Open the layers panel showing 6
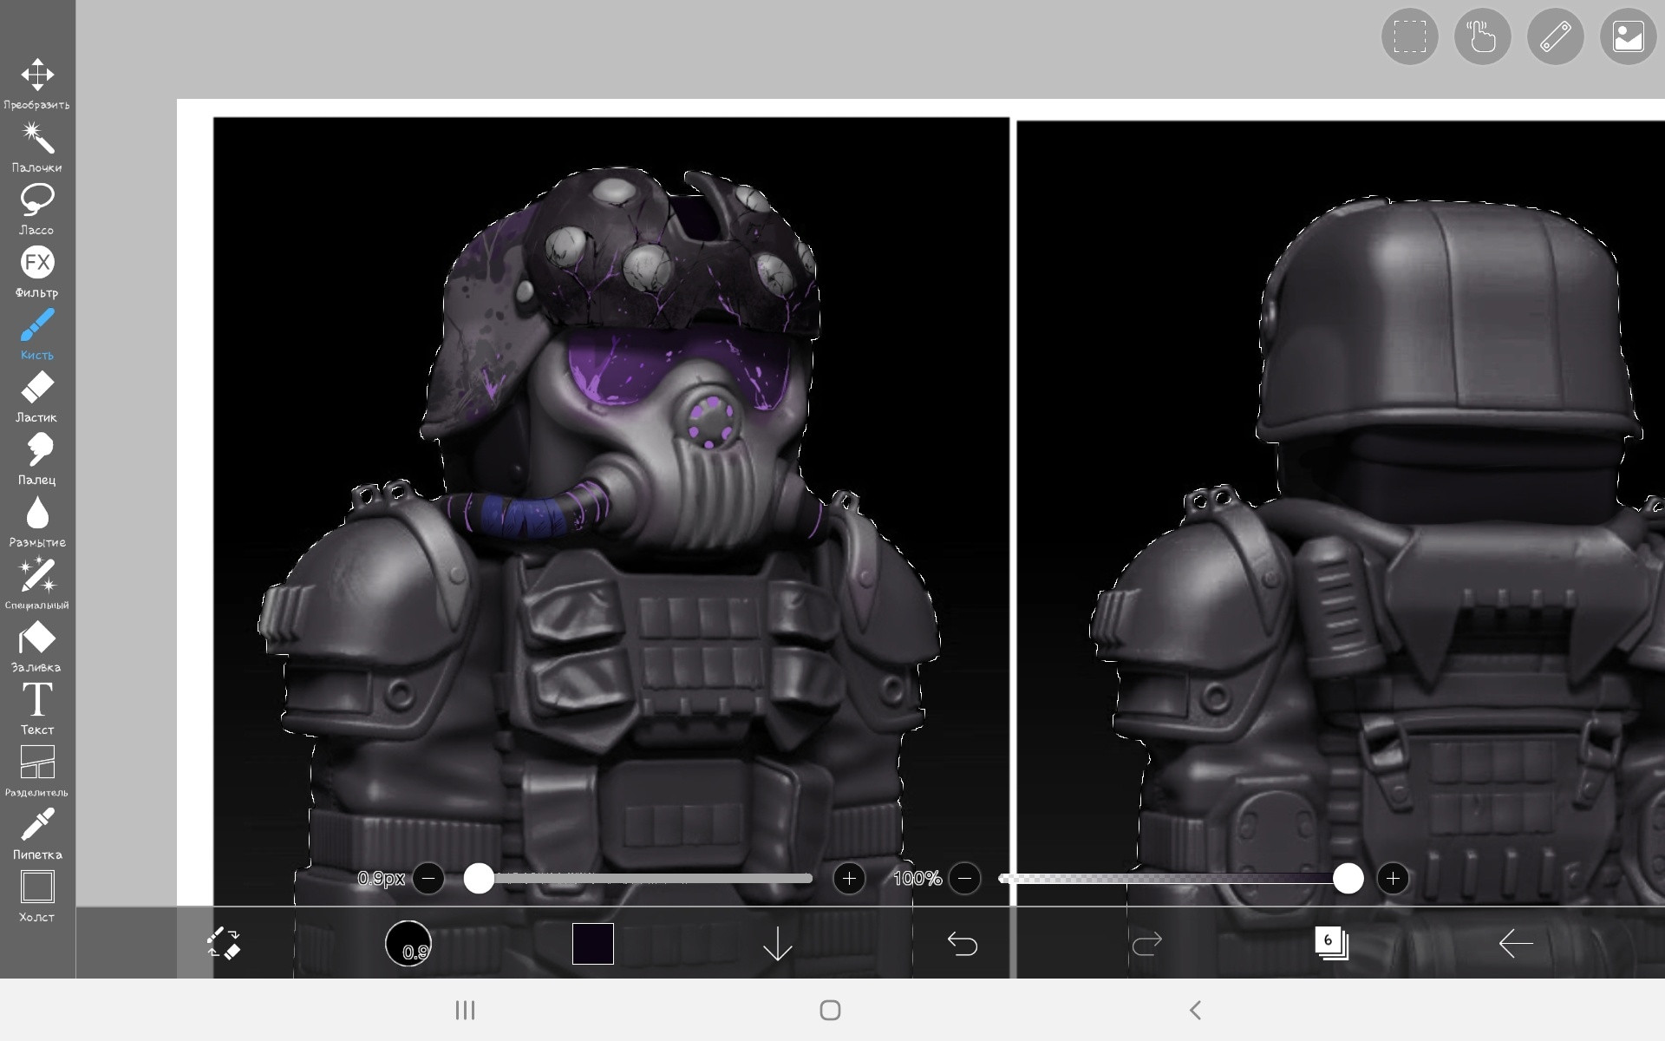This screenshot has width=1665, height=1041. [1331, 943]
